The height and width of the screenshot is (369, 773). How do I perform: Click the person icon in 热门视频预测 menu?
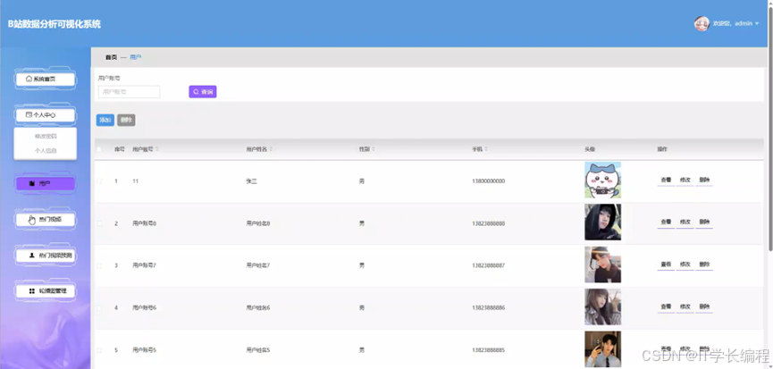click(x=32, y=256)
